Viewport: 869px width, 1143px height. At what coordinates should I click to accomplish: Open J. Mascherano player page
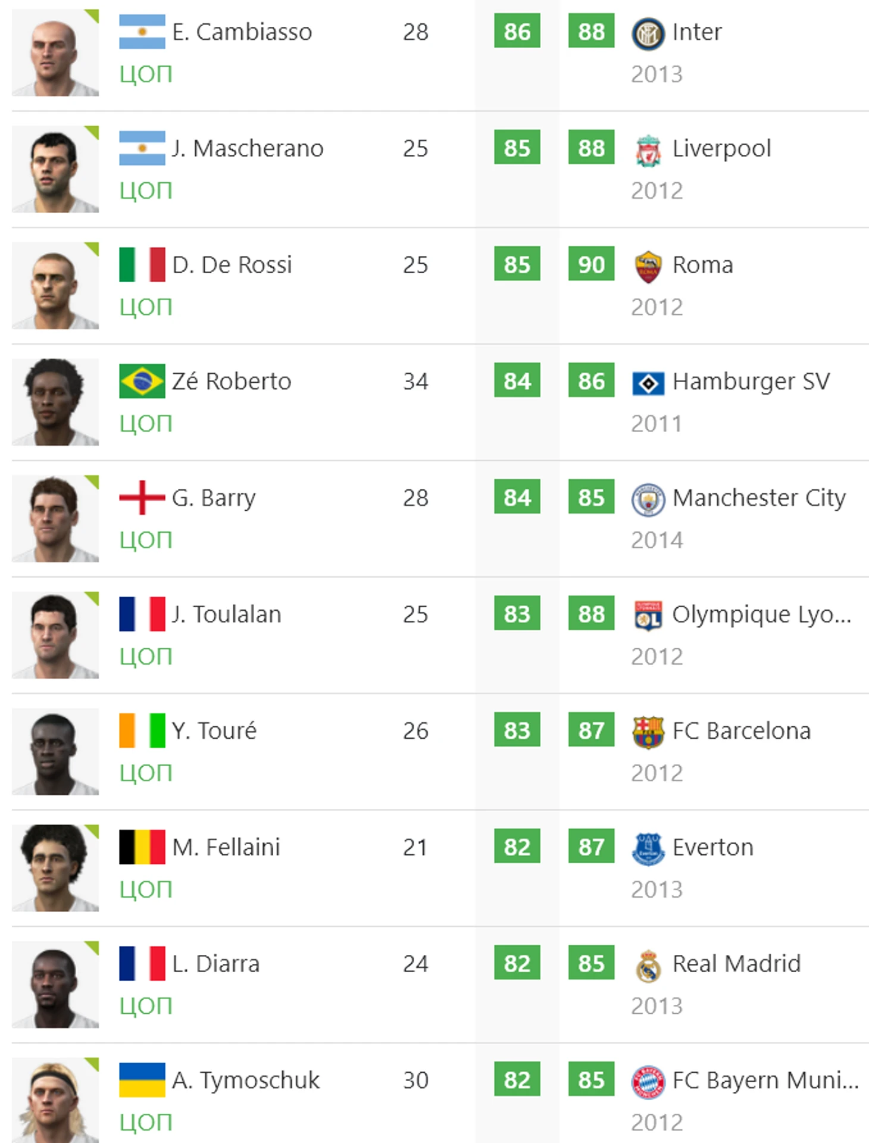[248, 148]
